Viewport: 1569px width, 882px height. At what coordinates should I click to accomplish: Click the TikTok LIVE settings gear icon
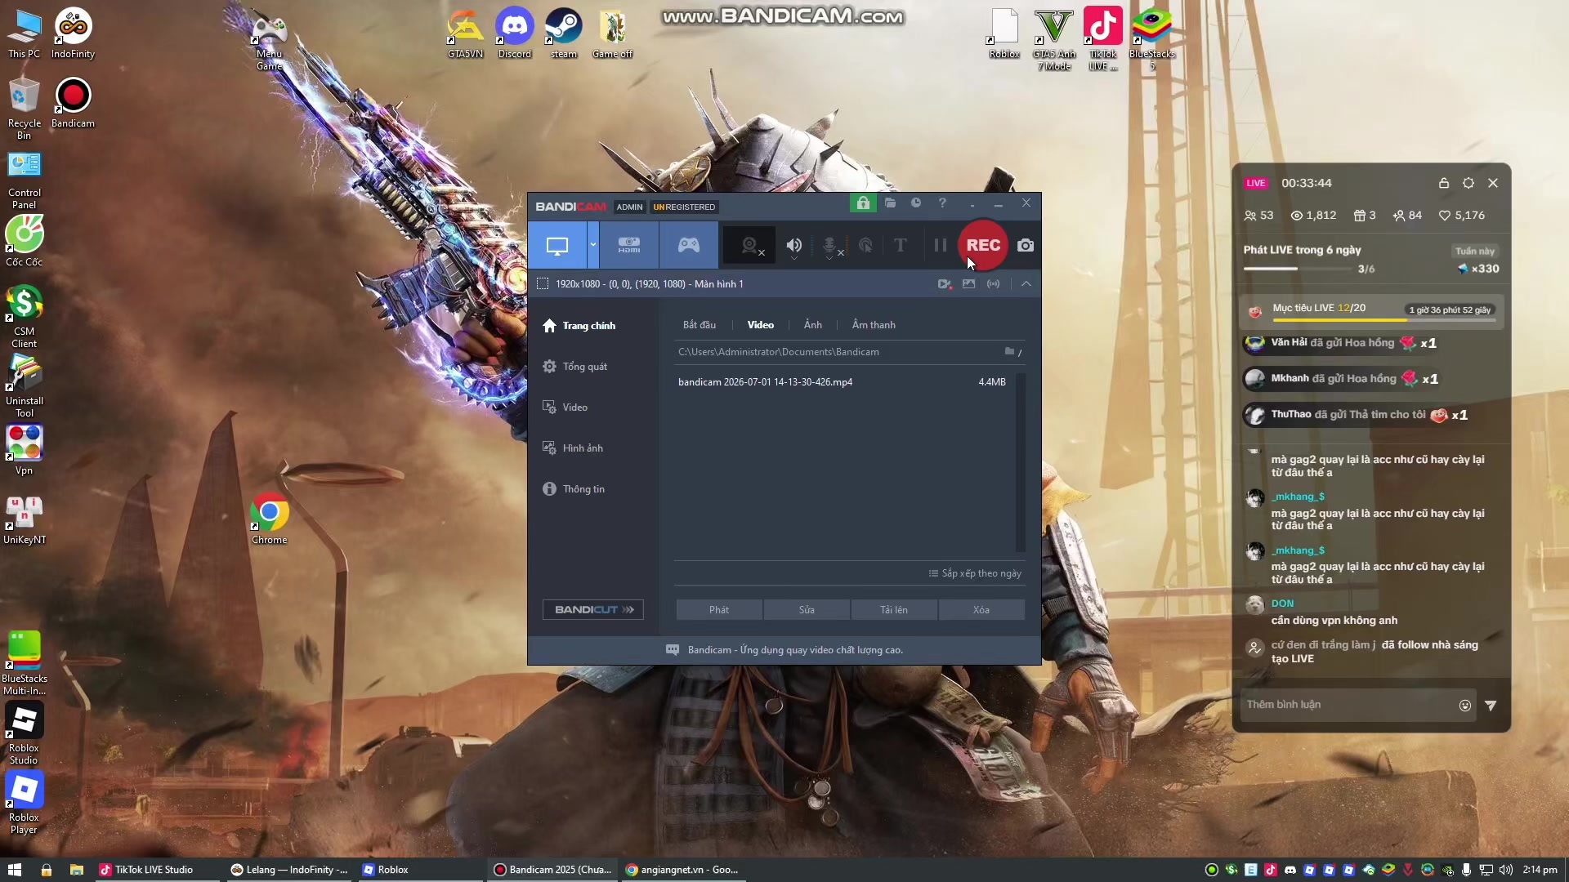(x=1468, y=183)
